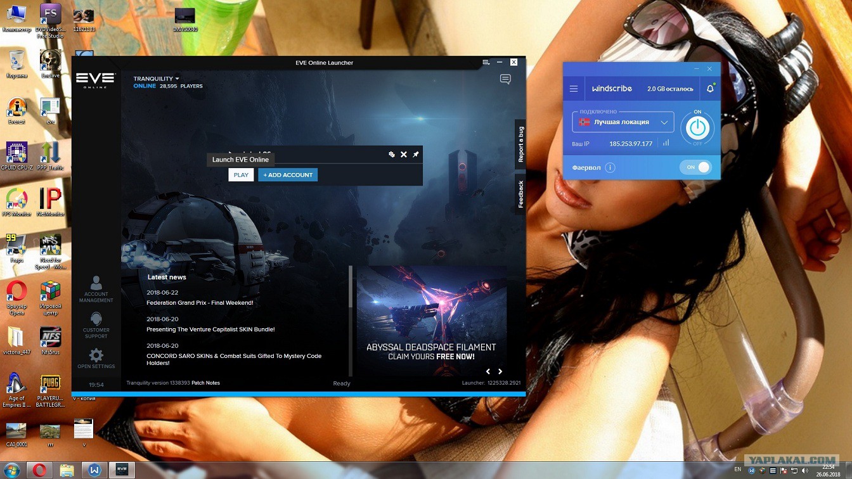This screenshot has width=852, height=479.
Task: Remove the account with the X icon
Action: click(404, 155)
